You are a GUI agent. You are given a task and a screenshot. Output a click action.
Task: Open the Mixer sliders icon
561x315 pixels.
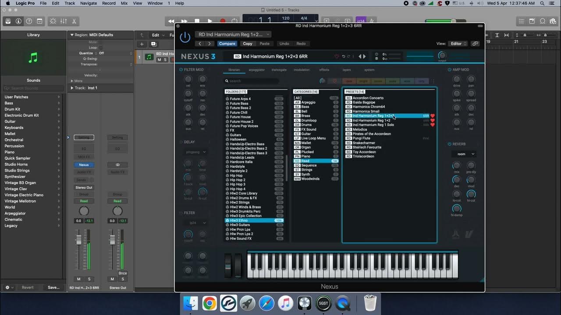[64, 21]
